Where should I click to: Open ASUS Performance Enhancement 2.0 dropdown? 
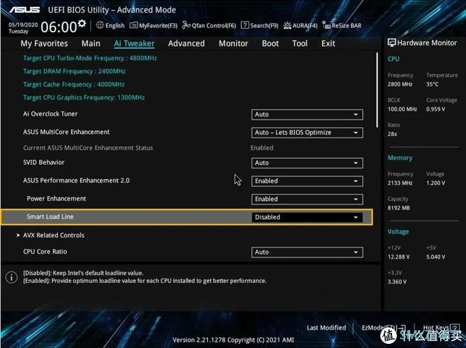pos(307,181)
